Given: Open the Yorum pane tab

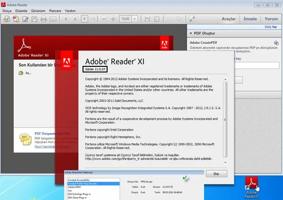Looking at the screenshot, I should (x=271, y=19).
